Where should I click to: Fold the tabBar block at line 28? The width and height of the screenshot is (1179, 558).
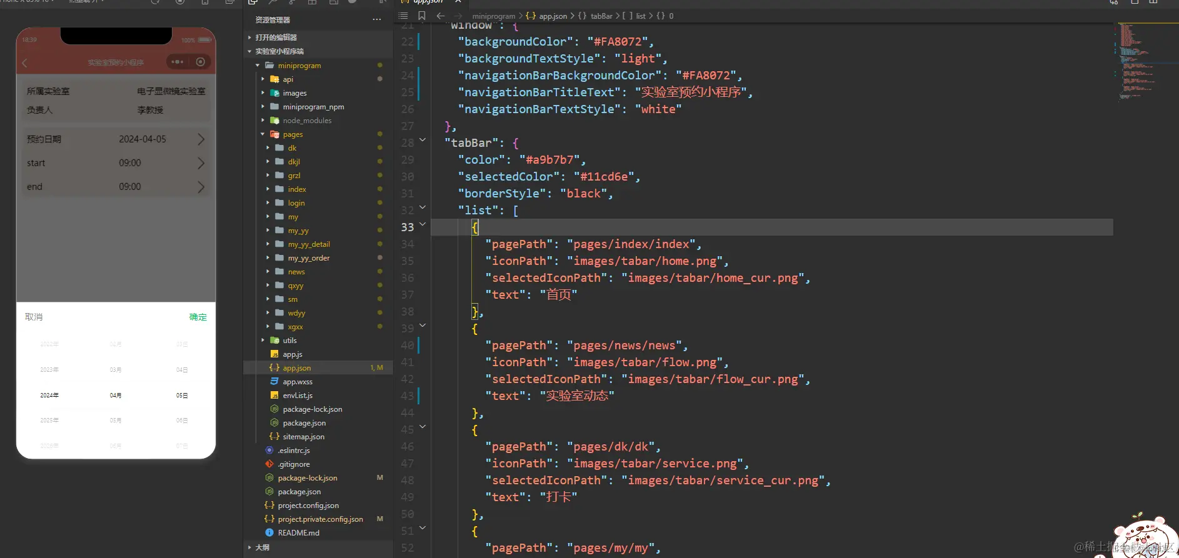pyautogui.click(x=423, y=140)
